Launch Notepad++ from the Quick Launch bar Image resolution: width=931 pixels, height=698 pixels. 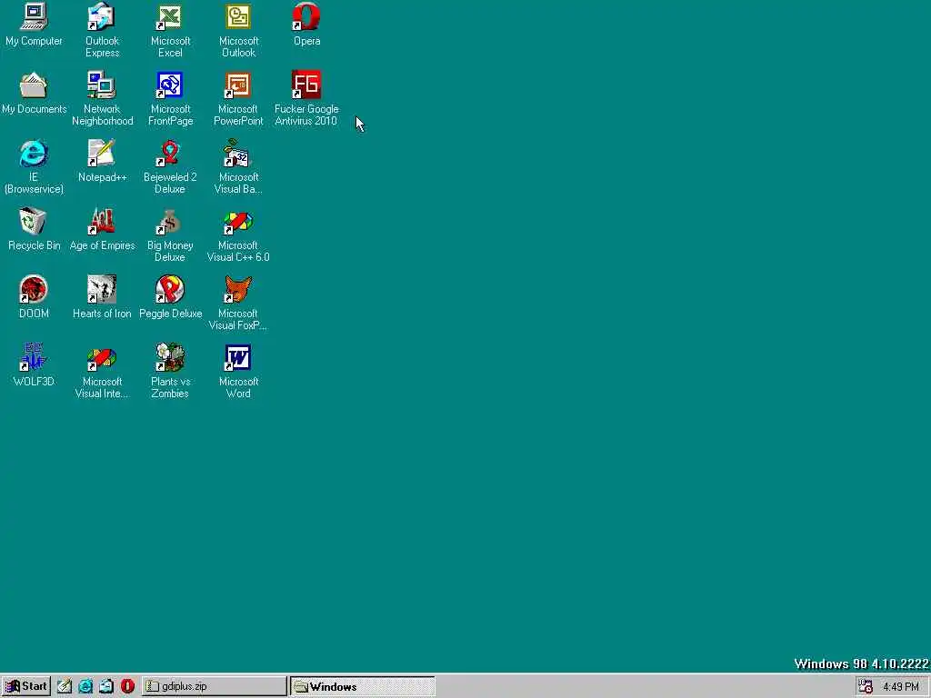(x=65, y=686)
